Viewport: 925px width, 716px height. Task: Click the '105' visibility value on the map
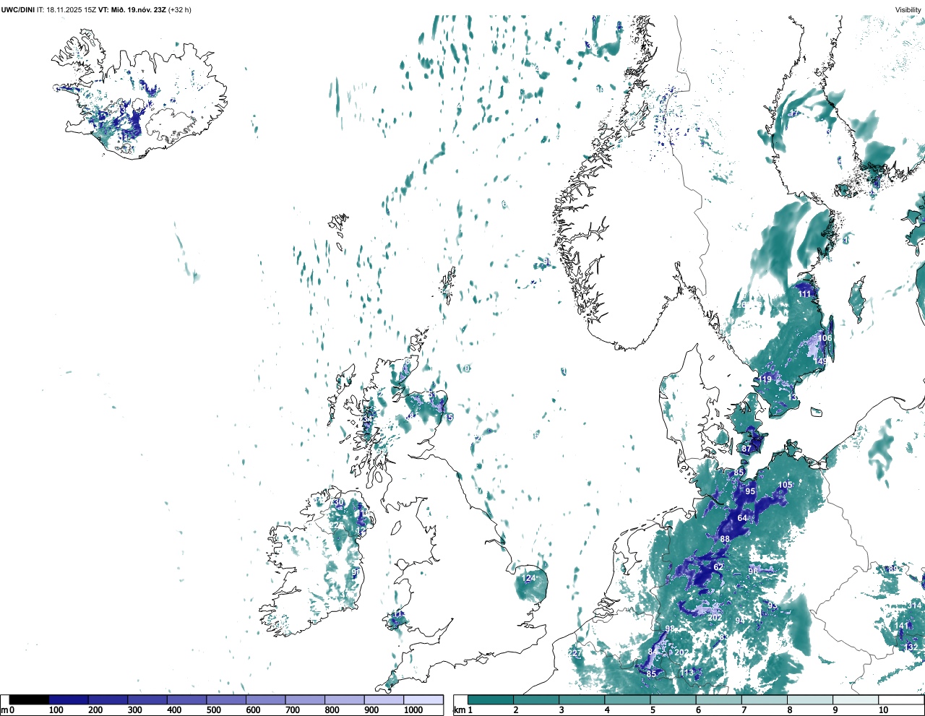(x=786, y=486)
